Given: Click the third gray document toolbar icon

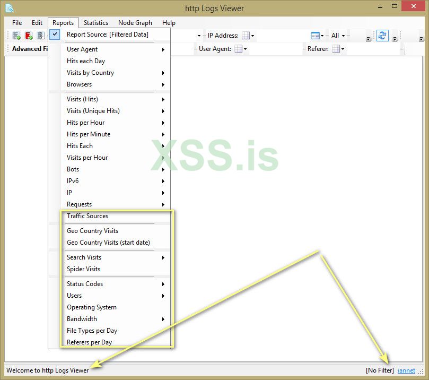Looking at the screenshot, I should click(x=41, y=36).
